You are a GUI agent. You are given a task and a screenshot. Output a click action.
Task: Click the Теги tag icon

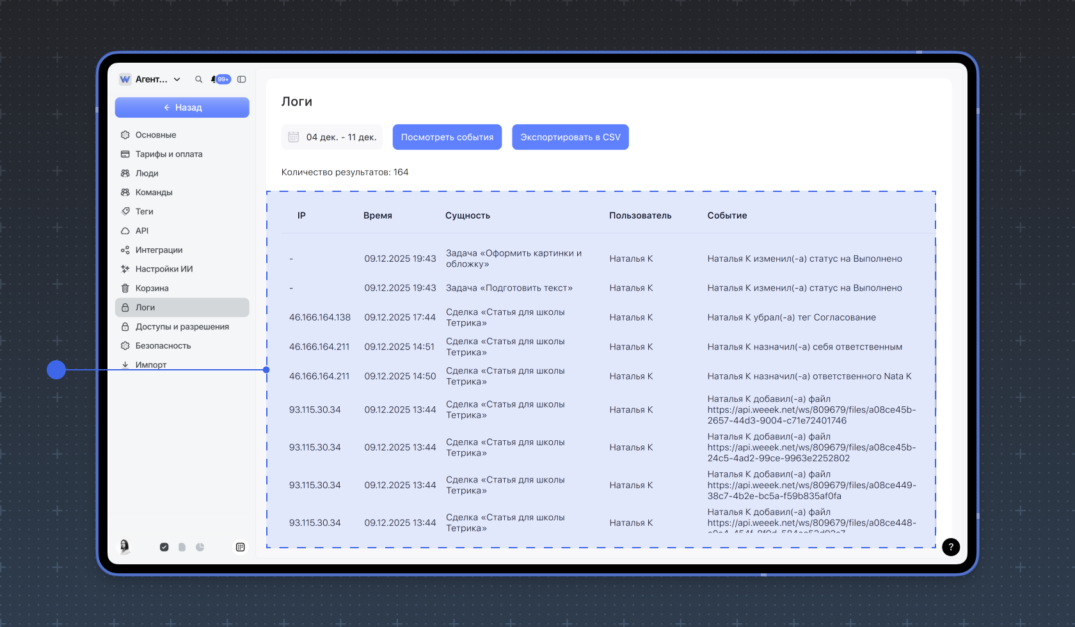125,212
